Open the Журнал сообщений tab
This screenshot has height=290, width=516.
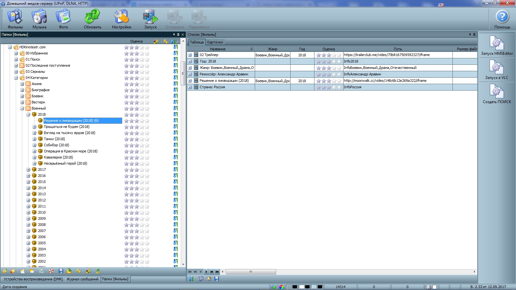point(83,279)
